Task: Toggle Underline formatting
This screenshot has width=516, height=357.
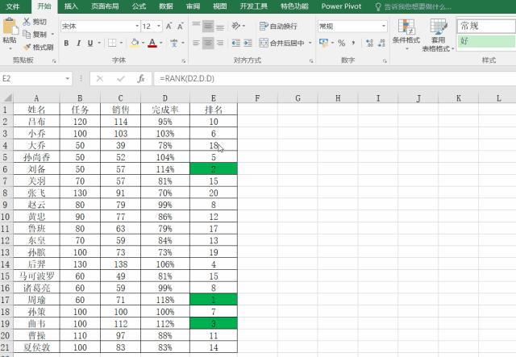Action: click(90, 43)
